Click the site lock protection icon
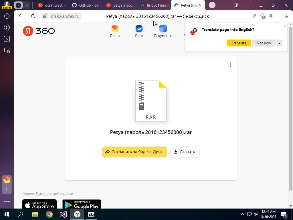 [44, 16]
